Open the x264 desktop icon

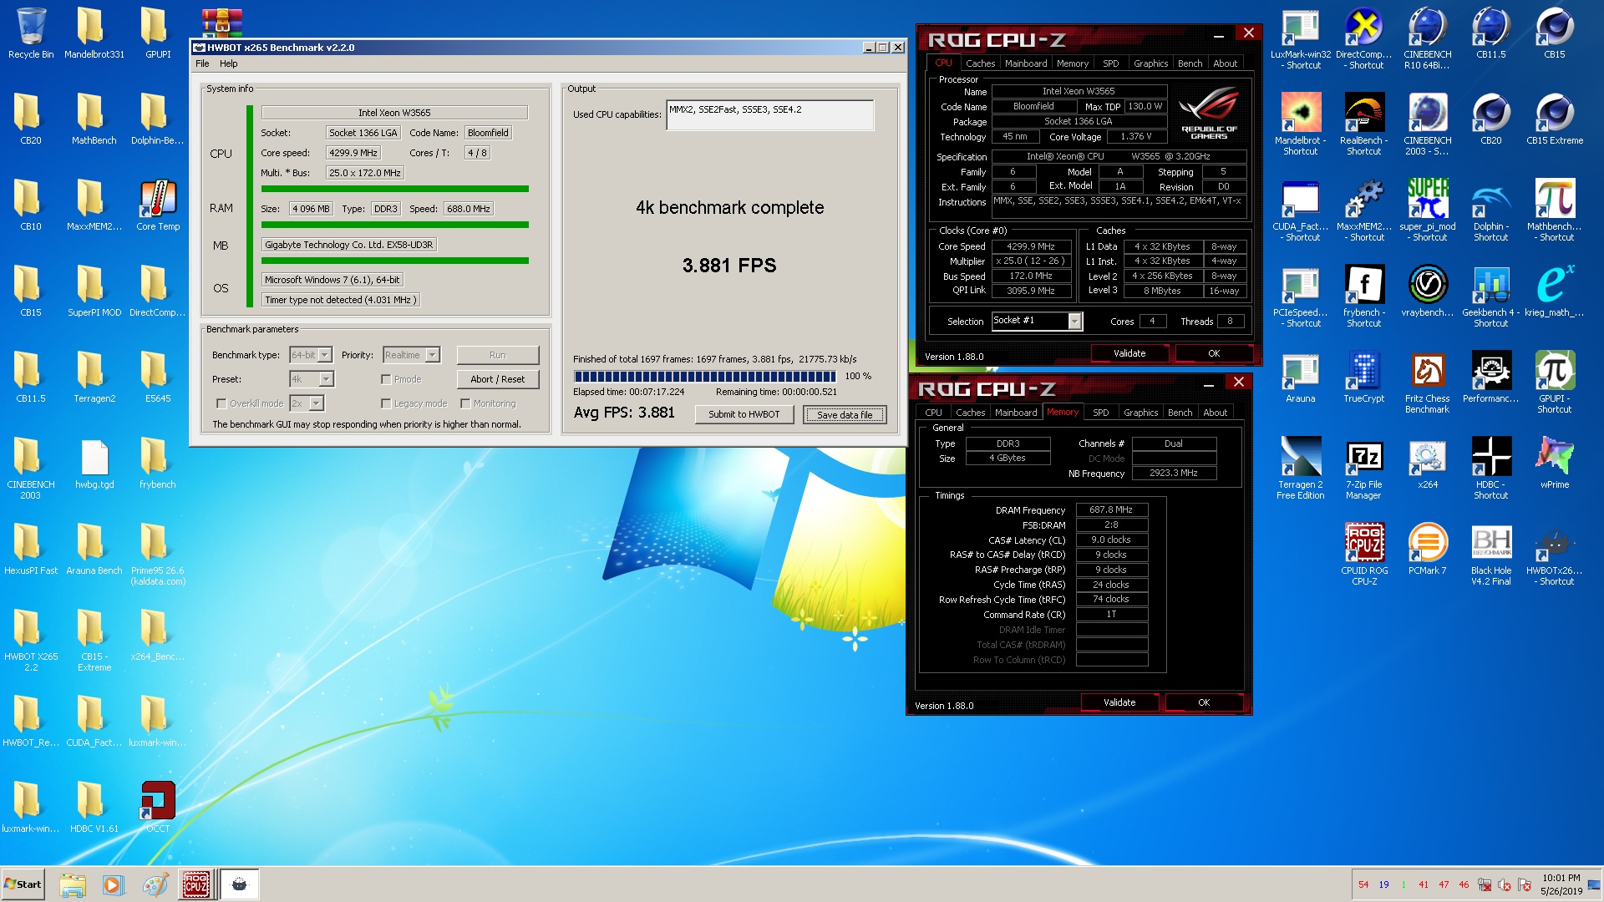pos(1428,463)
